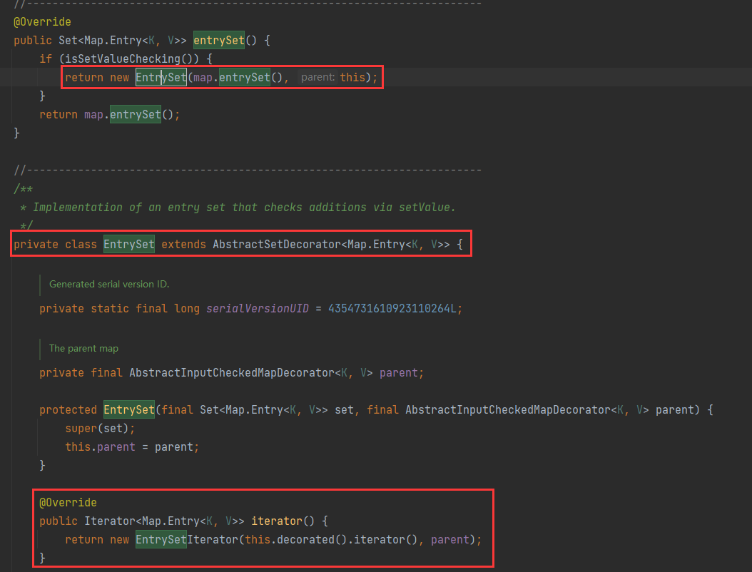This screenshot has height=572, width=752.
Task: Click 'this.parent' in the assignment line
Action: click(100, 447)
